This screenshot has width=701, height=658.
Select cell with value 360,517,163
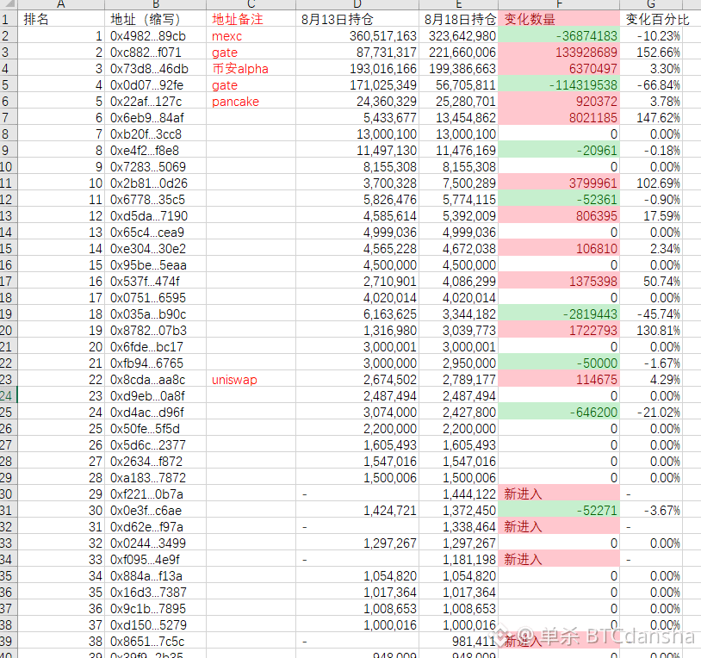point(357,36)
